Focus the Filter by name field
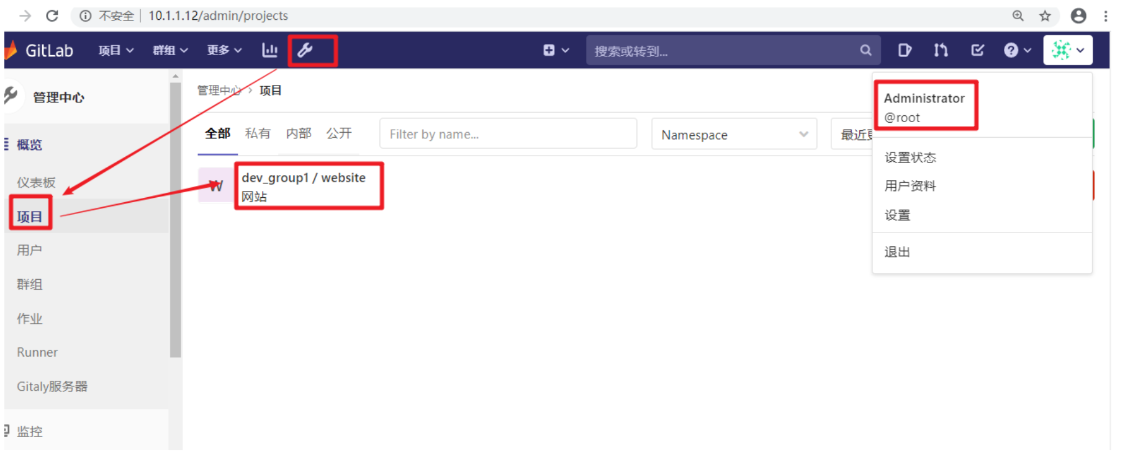The width and height of the screenshot is (1133, 462). coord(508,134)
